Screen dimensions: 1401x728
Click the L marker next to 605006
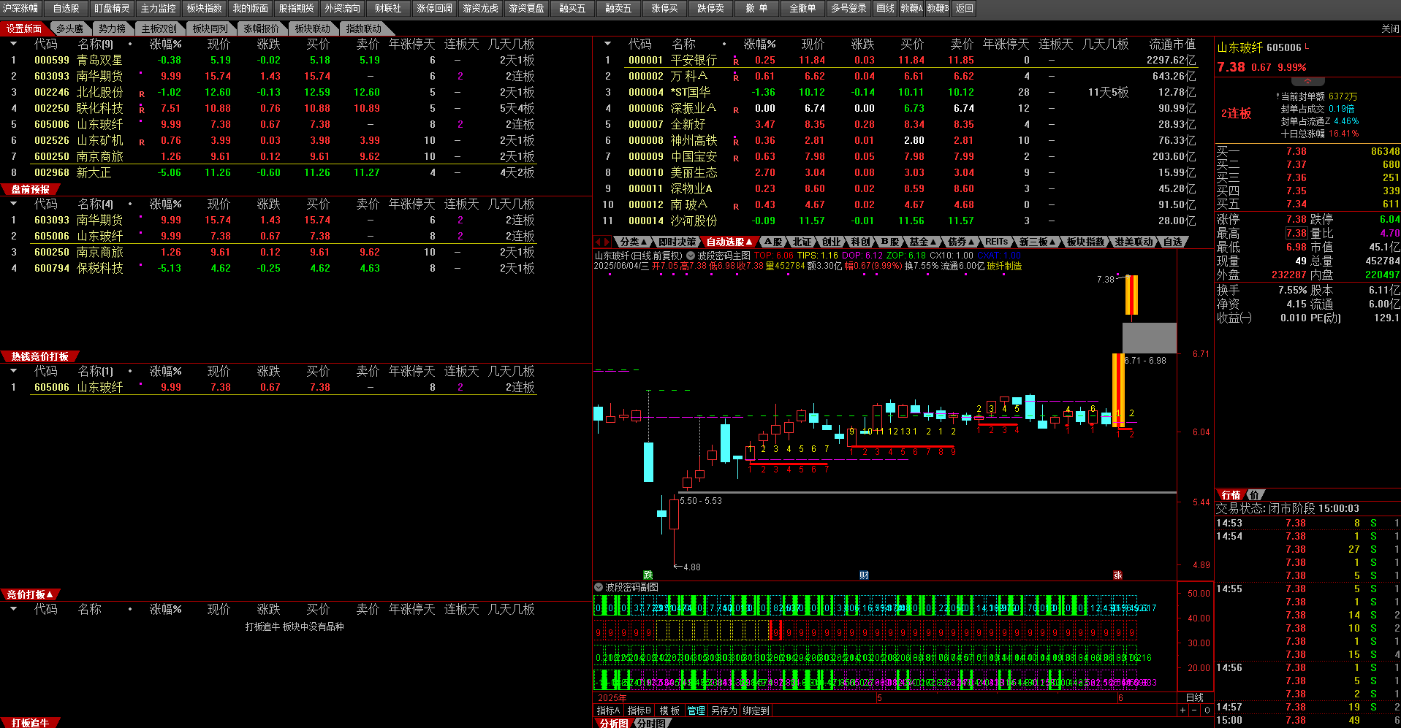coord(1307,47)
